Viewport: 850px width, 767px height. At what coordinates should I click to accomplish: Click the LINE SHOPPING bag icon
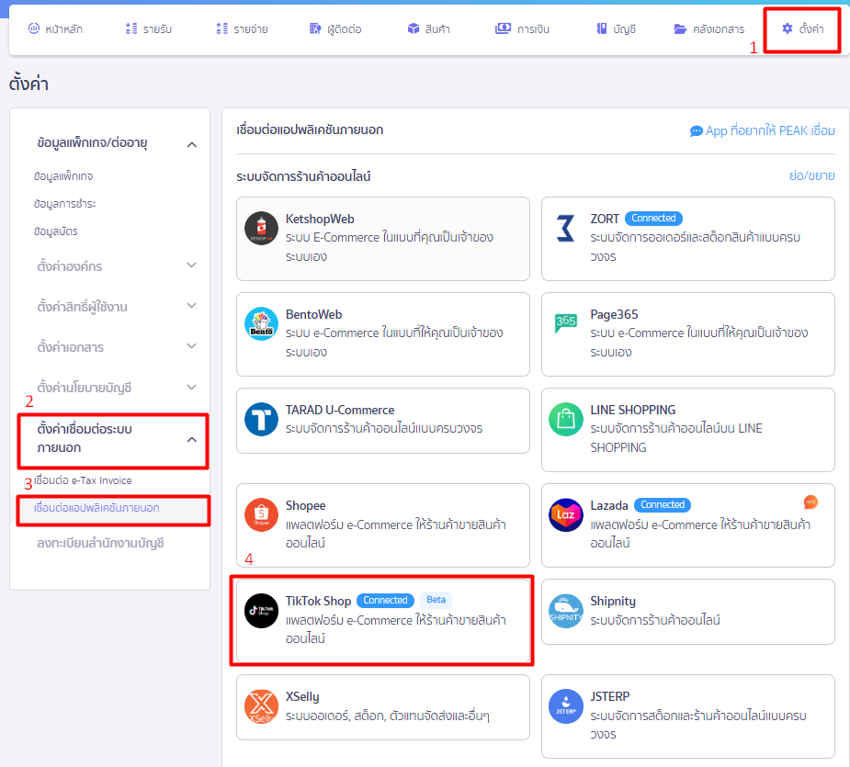pyautogui.click(x=565, y=419)
